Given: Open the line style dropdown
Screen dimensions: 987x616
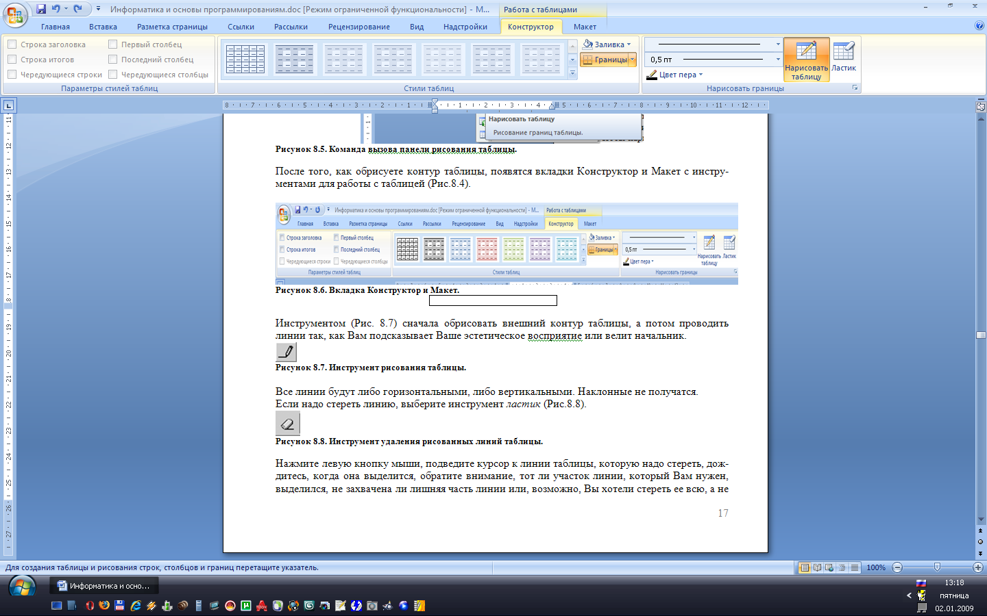Looking at the screenshot, I should click(x=778, y=44).
